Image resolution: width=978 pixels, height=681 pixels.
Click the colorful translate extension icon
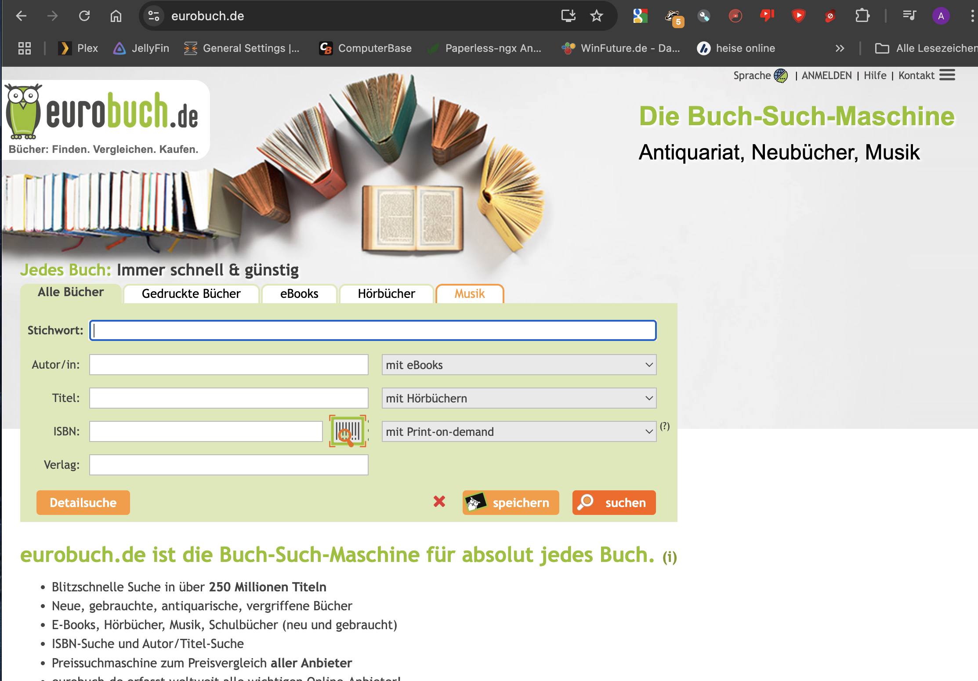640,16
